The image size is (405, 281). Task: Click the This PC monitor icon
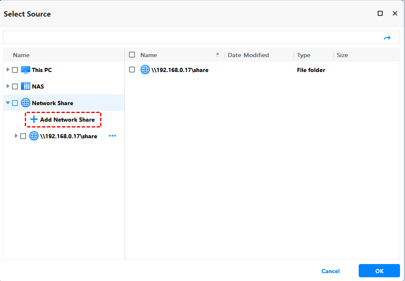pos(26,70)
